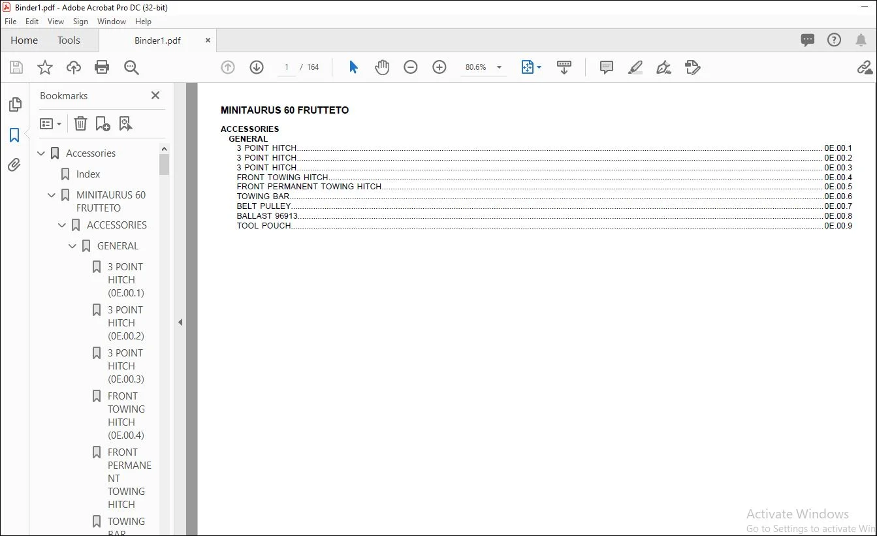Open the Edit menu
This screenshot has width=877, height=536.
[32, 22]
